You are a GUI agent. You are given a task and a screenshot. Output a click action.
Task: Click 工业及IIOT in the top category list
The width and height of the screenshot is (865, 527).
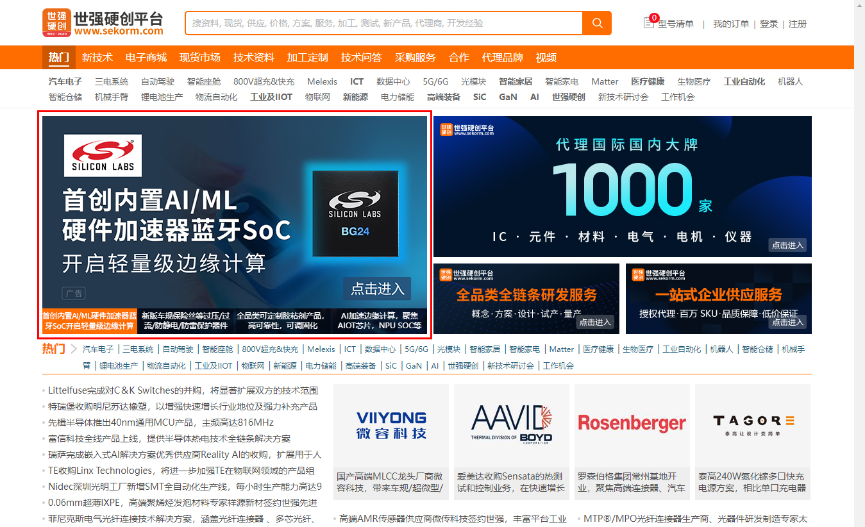tap(271, 97)
